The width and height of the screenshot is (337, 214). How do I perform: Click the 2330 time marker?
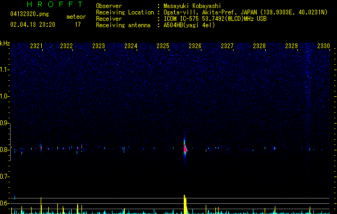[324, 46]
